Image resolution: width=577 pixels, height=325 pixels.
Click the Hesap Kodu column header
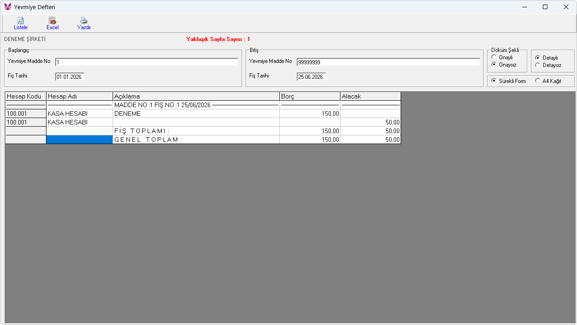(26, 96)
